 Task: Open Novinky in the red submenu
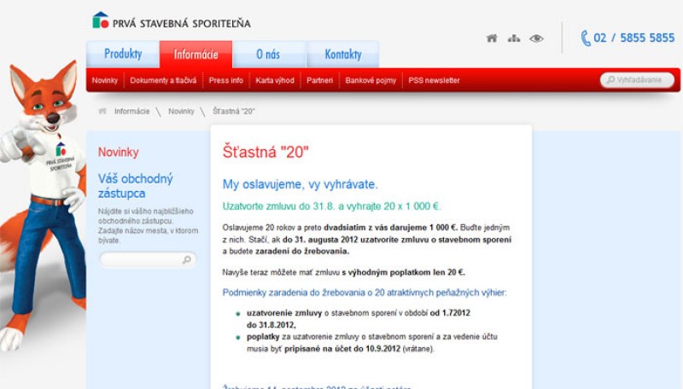click(105, 80)
